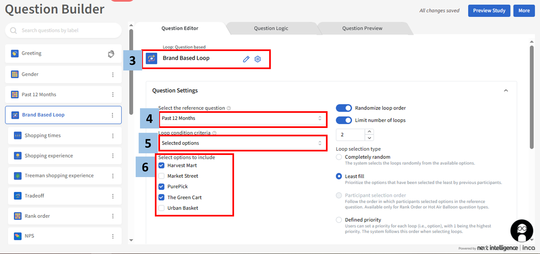Open the reference question dropdown
The height and width of the screenshot is (254, 540).
click(243, 118)
